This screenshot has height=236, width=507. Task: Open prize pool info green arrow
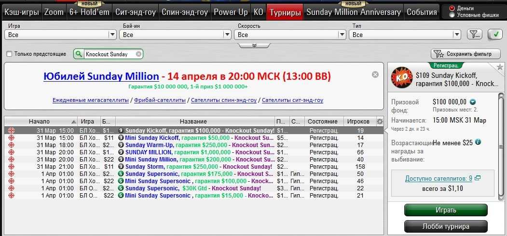[473, 102]
